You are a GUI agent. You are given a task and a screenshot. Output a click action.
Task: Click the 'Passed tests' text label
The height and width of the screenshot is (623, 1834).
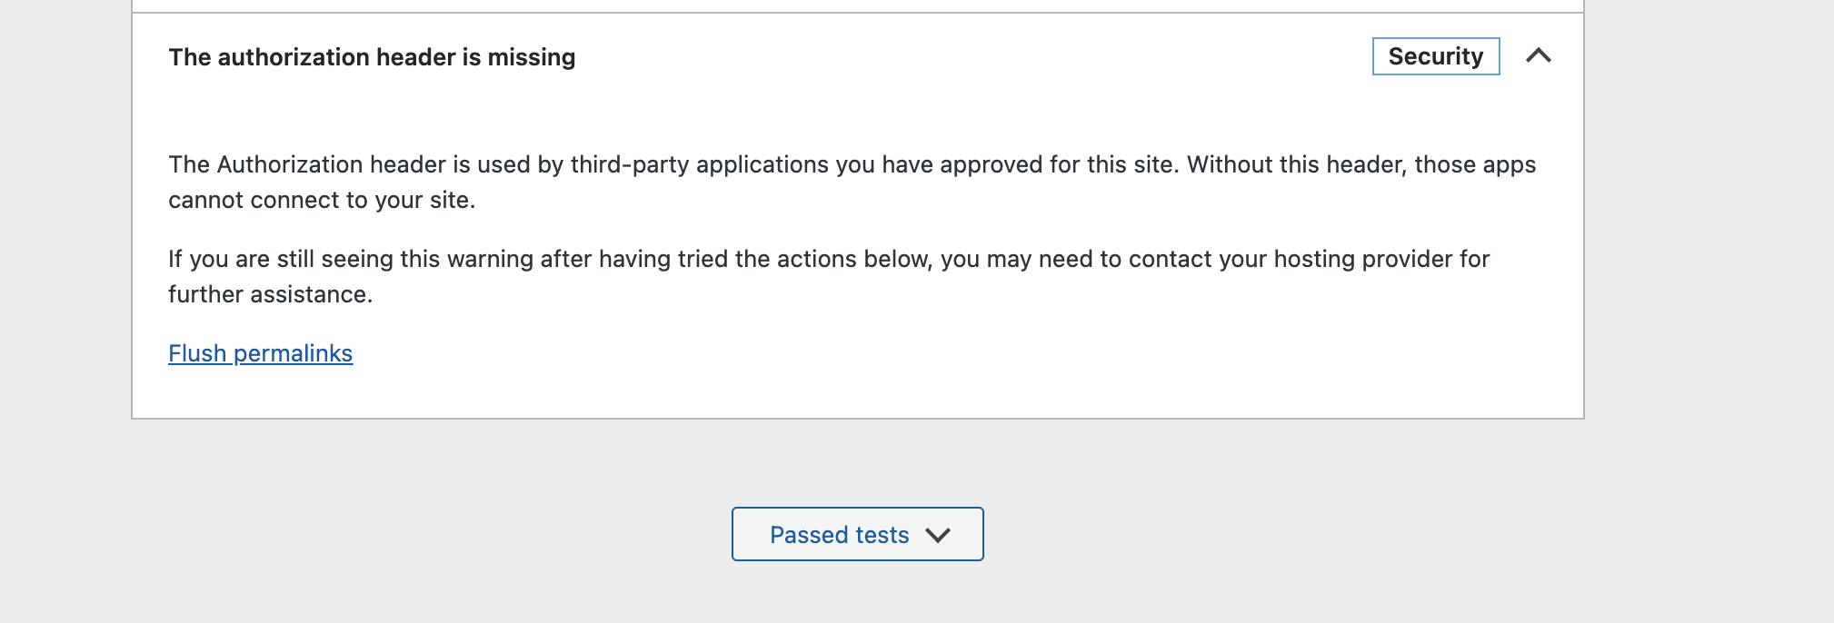pyautogui.click(x=839, y=535)
